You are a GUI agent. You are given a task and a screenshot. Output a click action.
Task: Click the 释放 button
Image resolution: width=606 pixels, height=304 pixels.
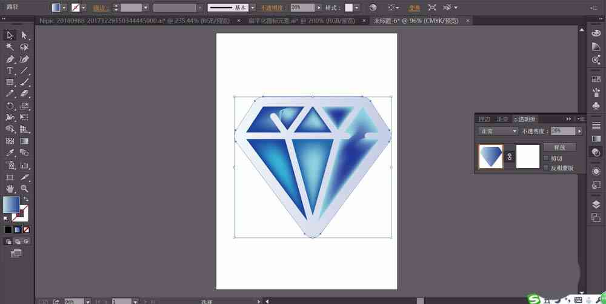(x=559, y=147)
